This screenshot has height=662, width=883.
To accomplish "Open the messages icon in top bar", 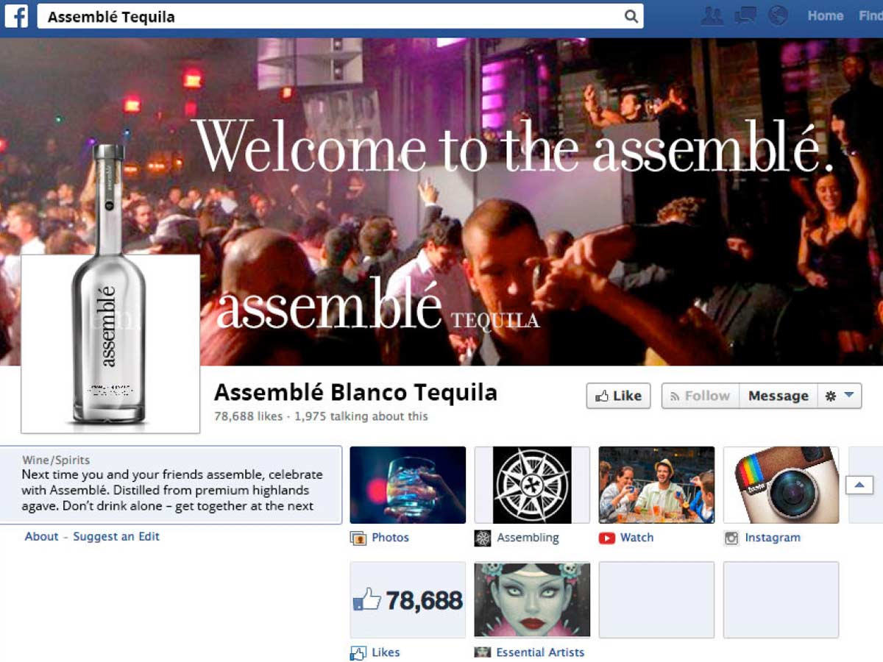I will pyautogui.click(x=745, y=15).
